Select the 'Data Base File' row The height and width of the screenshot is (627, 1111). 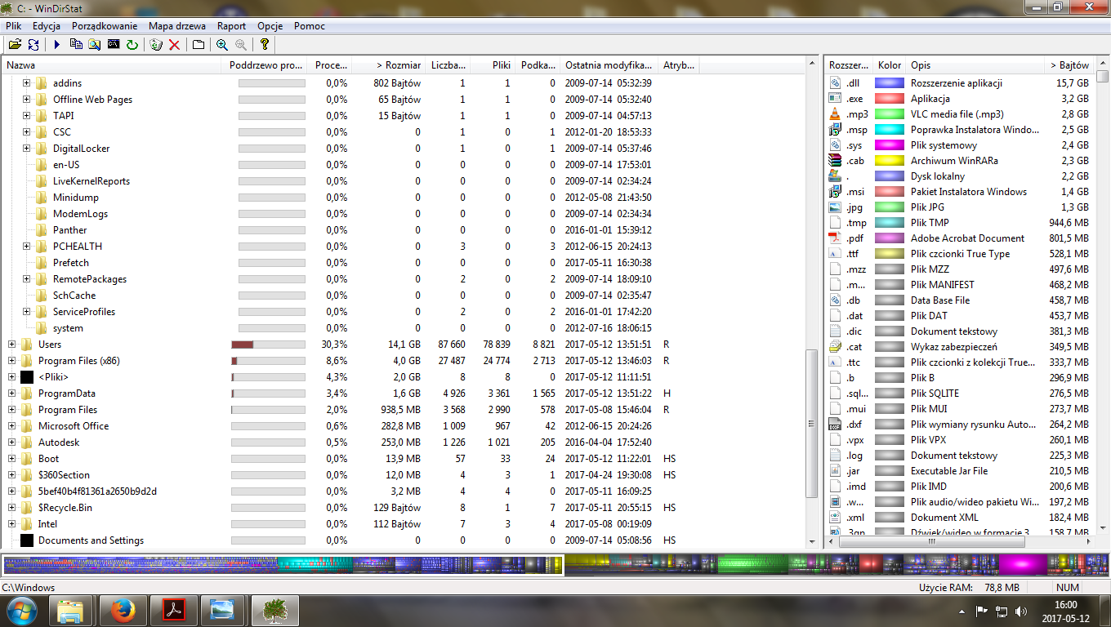click(961, 300)
